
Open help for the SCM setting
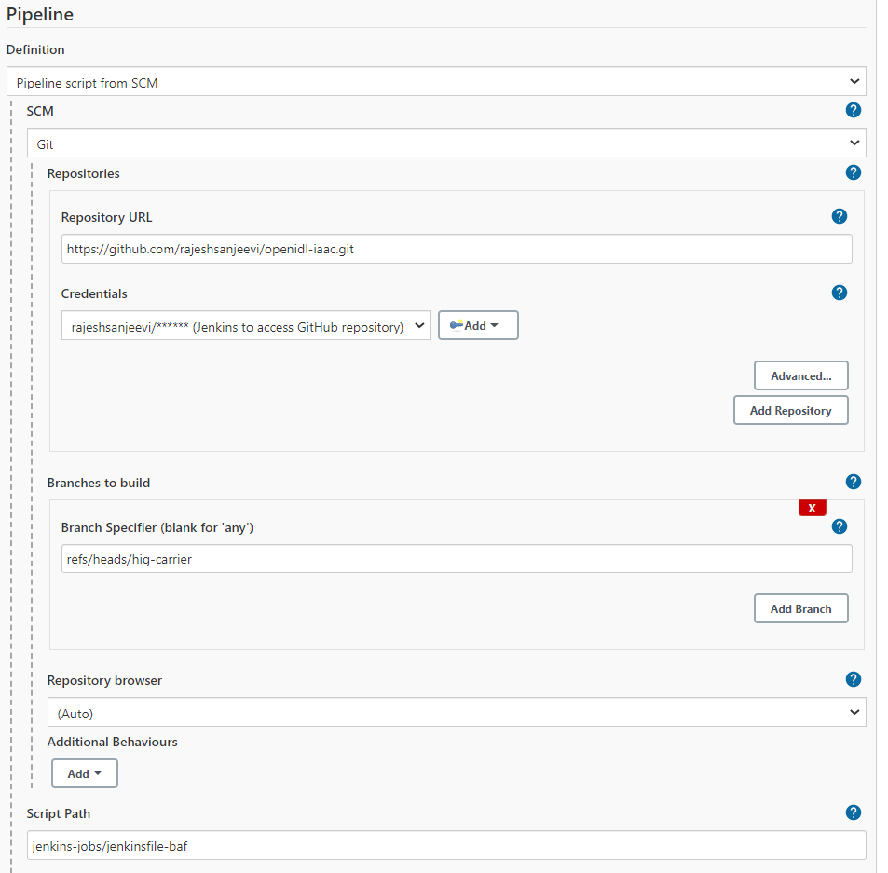point(853,110)
